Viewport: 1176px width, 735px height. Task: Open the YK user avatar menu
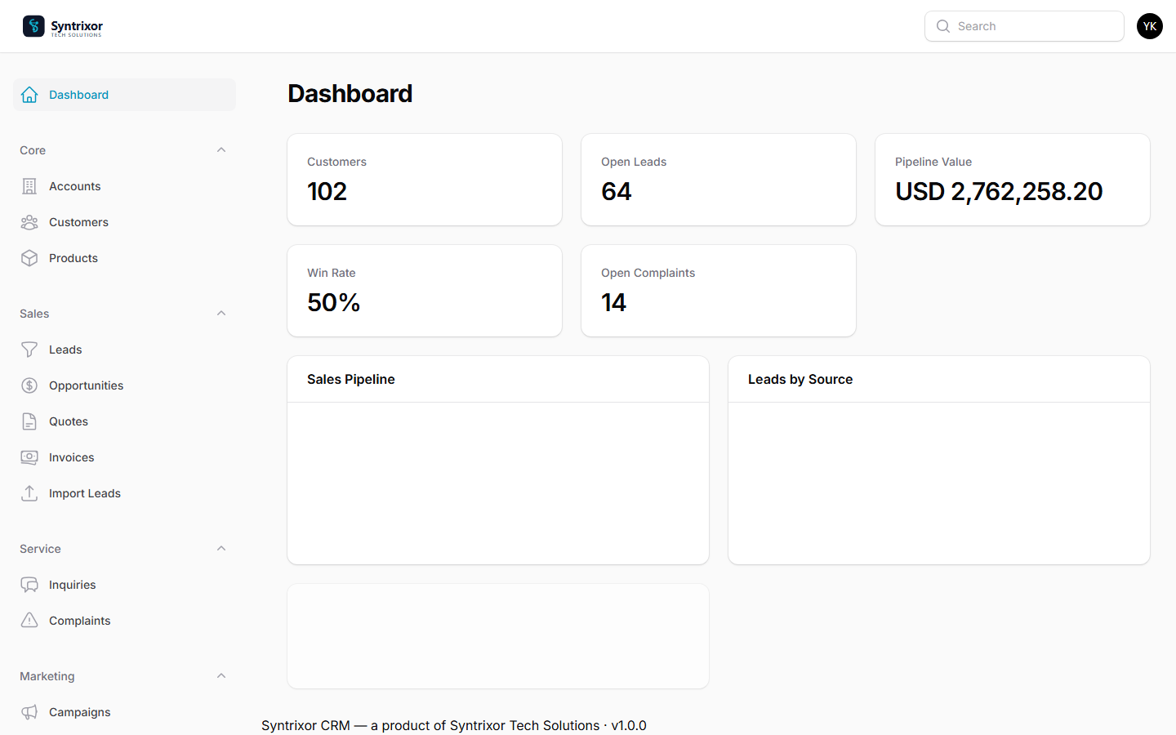1150,26
